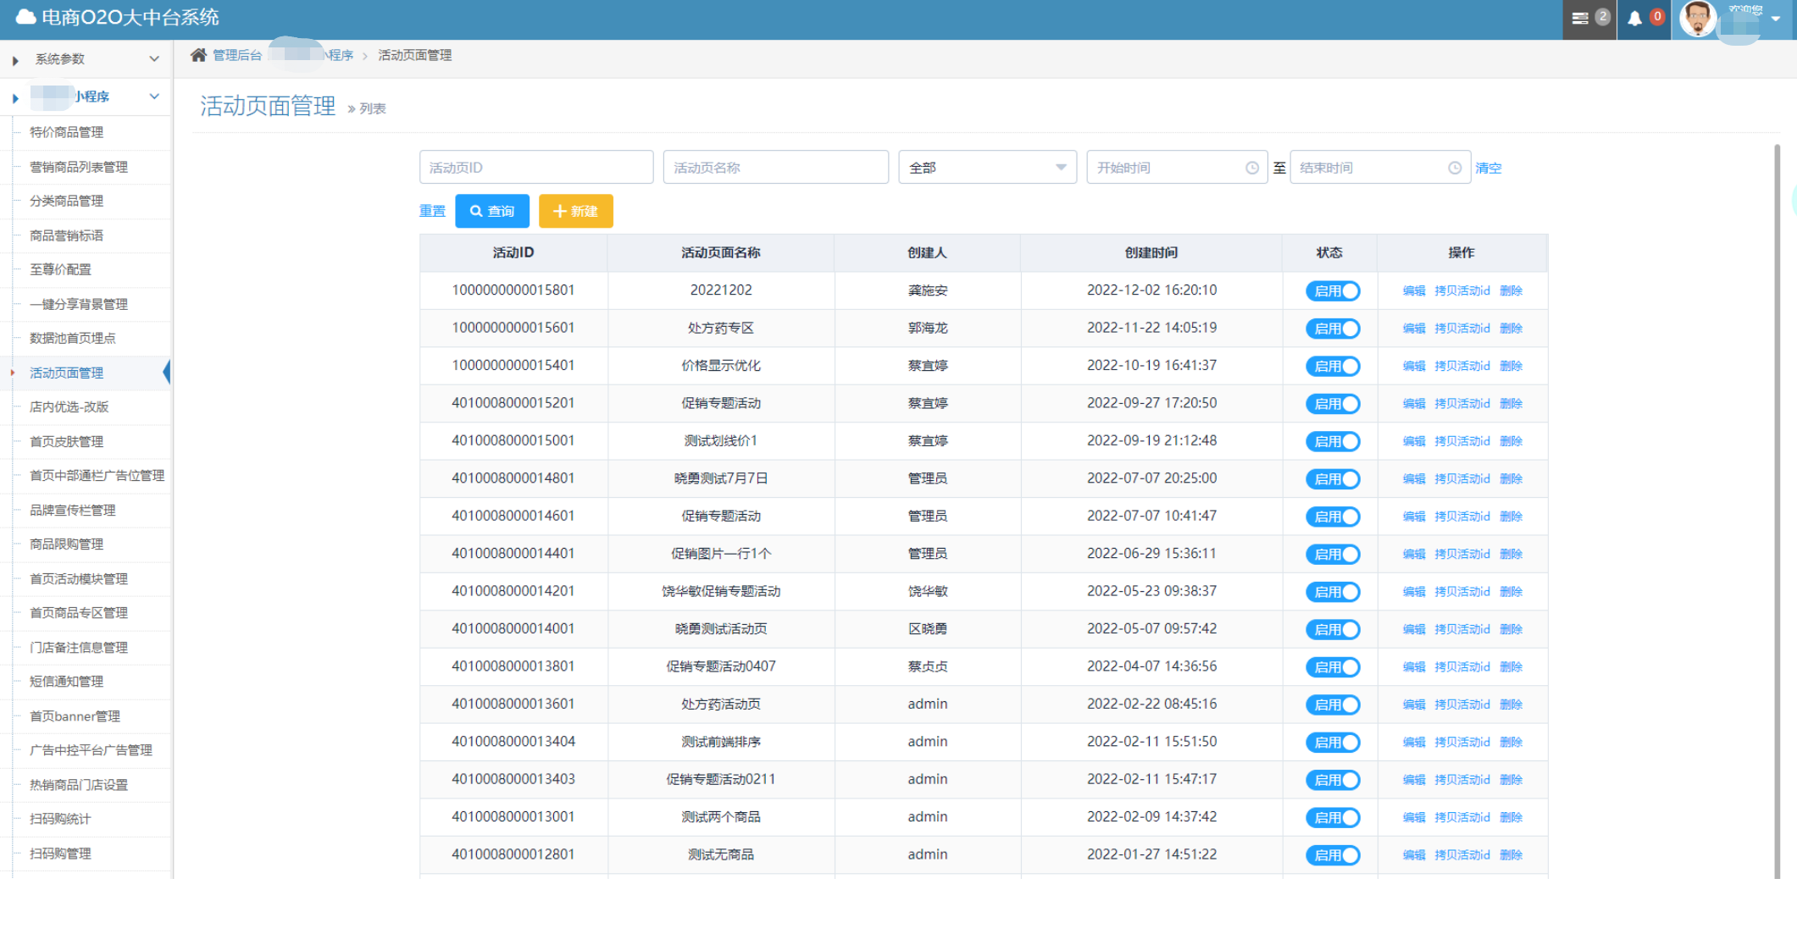Toggle 启用 switch for 晓勇测试7月7日 row
The image size is (1797, 945).
[x=1333, y=479]
